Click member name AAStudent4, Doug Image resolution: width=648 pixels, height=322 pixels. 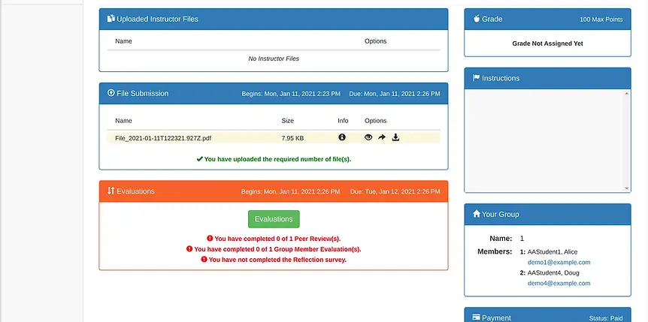click(x=553, y=273)
